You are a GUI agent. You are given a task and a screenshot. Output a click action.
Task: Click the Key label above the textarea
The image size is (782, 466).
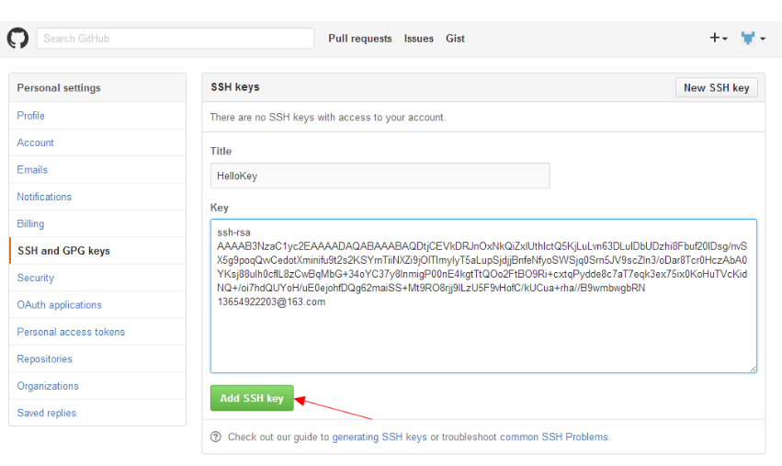[x=220, y=208]
